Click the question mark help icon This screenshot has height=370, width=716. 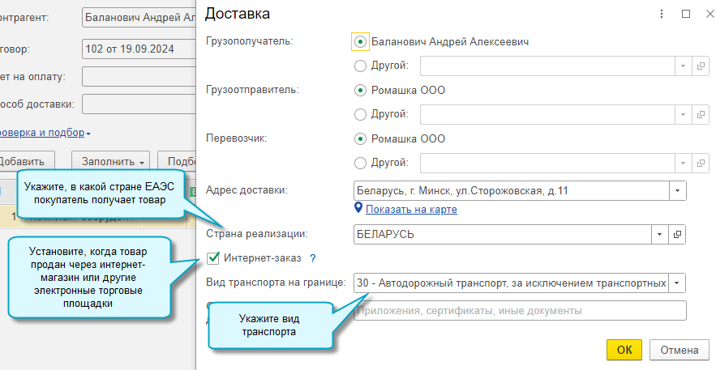[x=312, y=258]
